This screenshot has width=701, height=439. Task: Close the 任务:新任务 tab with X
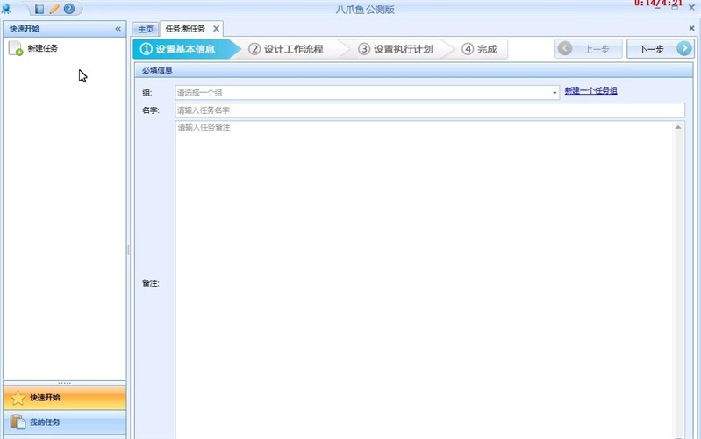click(x=216, y=29)
